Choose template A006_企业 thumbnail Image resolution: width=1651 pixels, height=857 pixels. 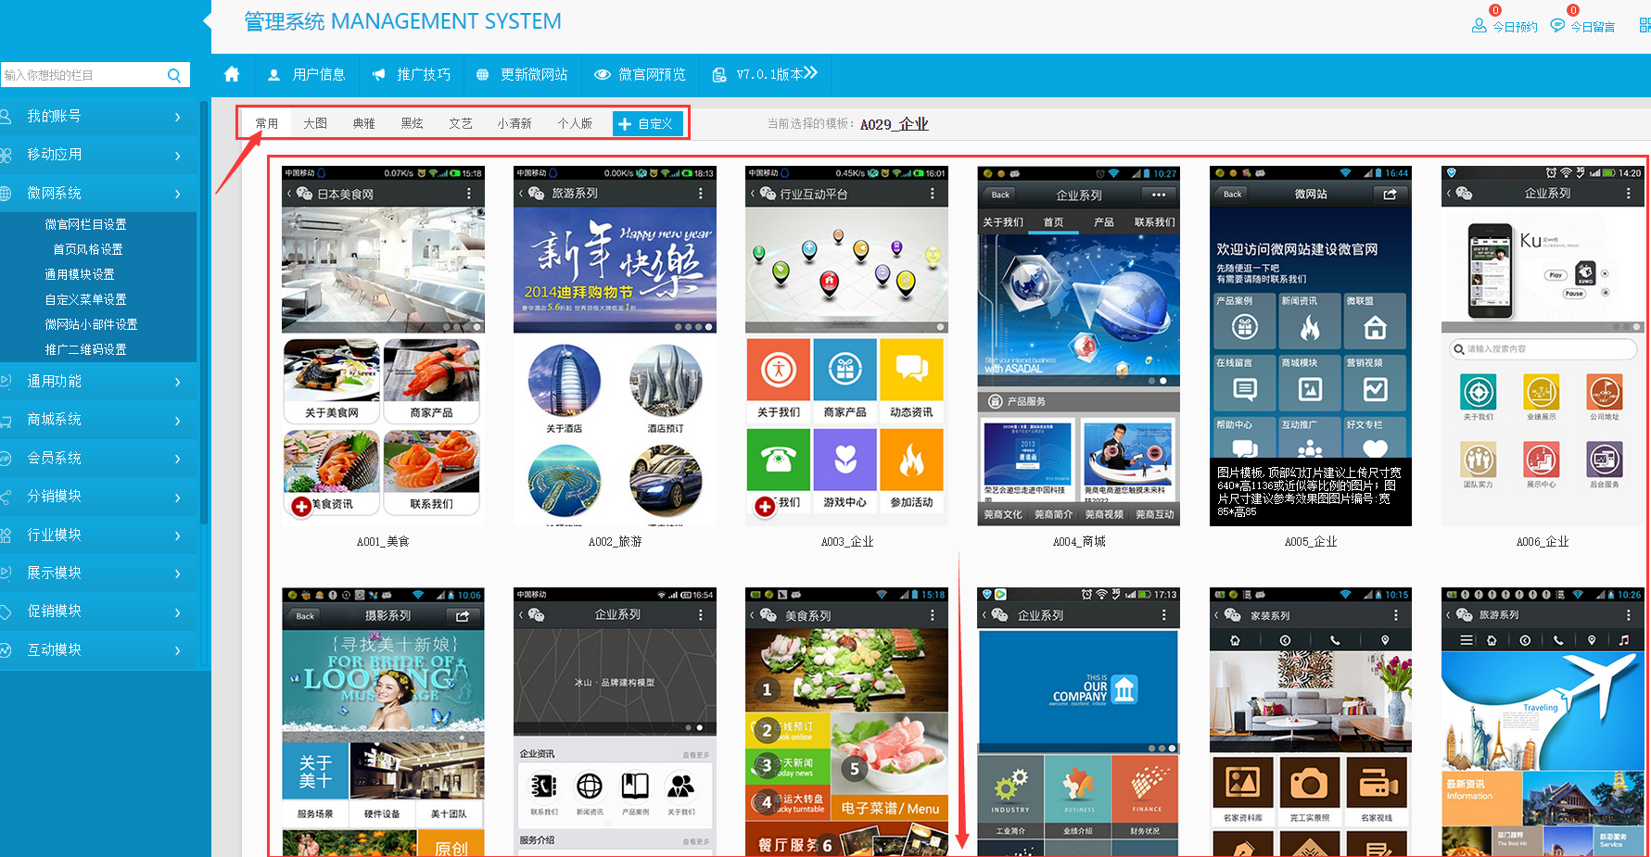[1542, 346]
